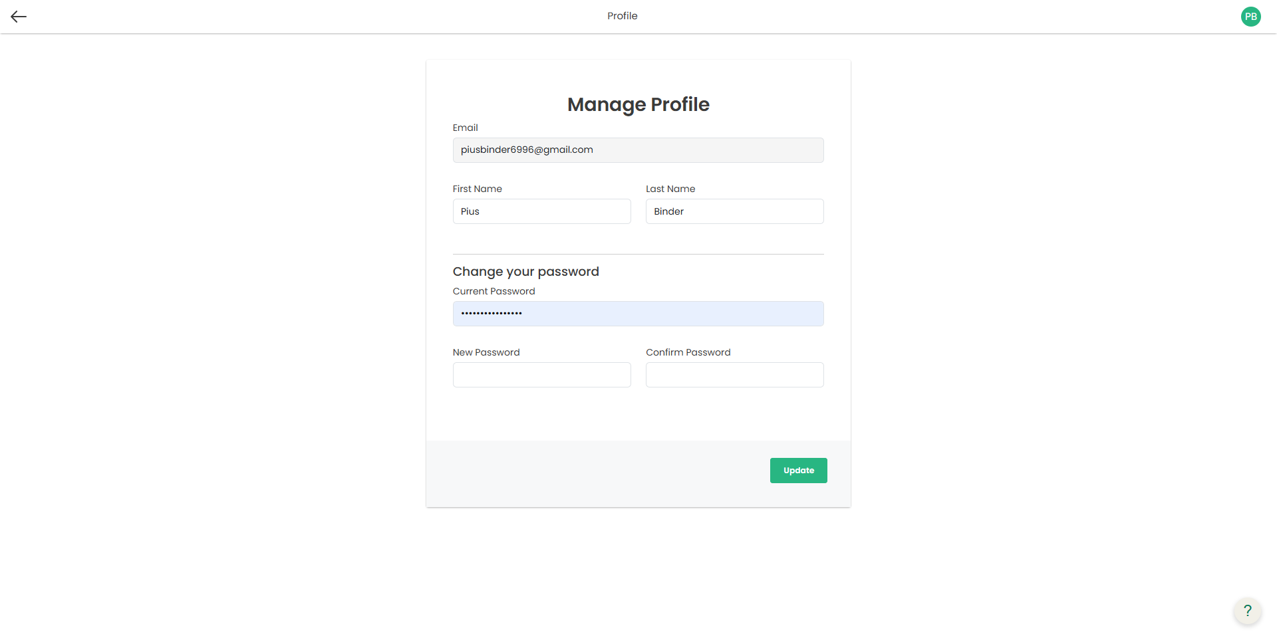Click the Update button
The height and width of the screenshot is (640, 1277).
[x=798, y=471]
